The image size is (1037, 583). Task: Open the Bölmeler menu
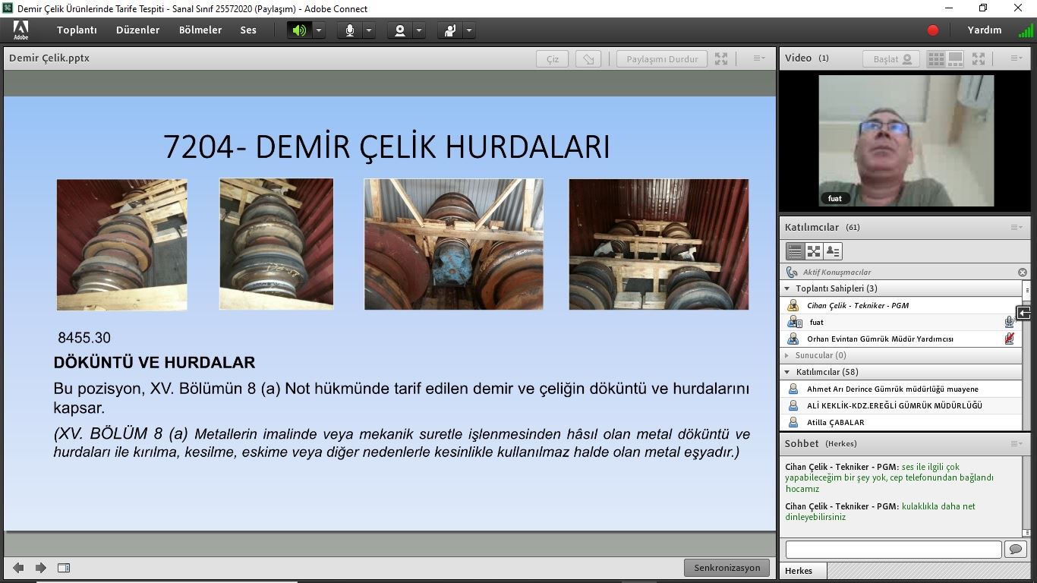coord(200,30)
